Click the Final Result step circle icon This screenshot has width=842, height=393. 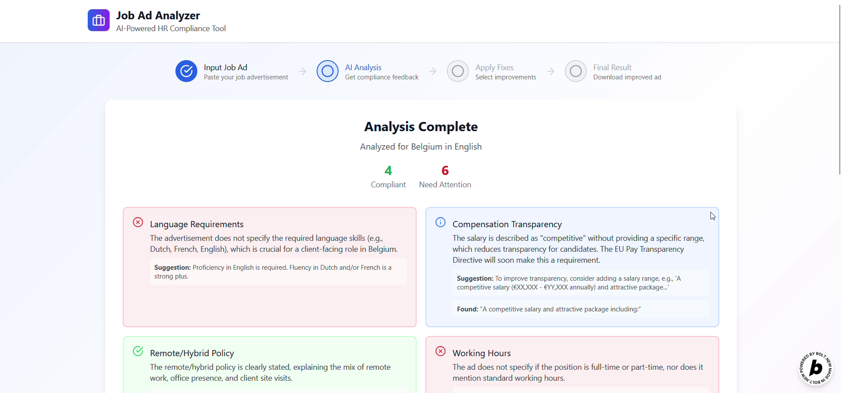coord(576,71)
